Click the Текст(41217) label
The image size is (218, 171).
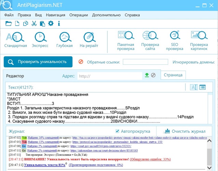pos(21,87)
